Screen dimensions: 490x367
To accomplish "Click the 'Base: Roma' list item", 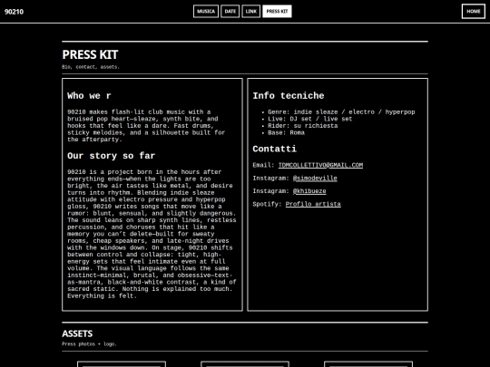I will 286,132.
